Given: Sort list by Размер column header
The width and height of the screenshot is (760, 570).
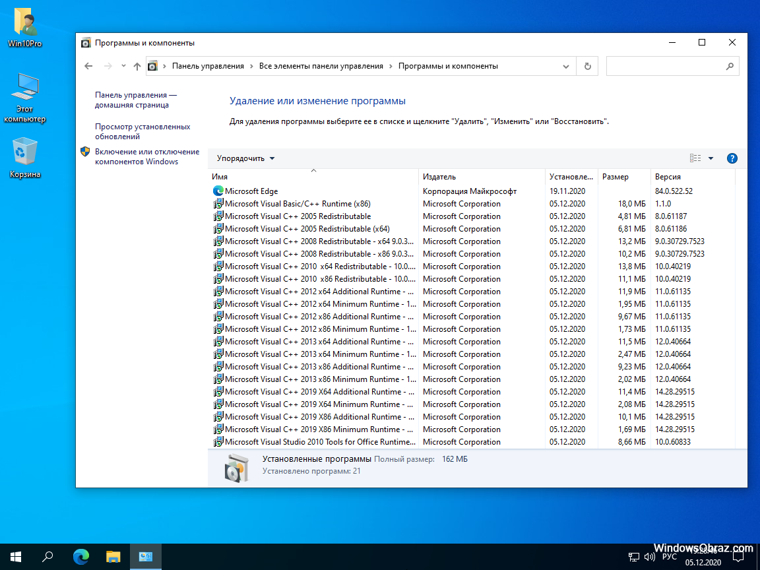Looking at the screenshot, I should click(x=624, y=177).
